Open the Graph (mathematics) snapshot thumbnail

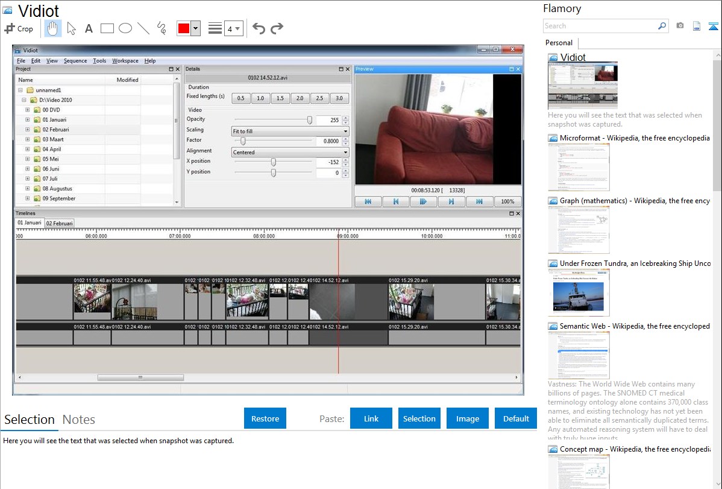(579, 230)
